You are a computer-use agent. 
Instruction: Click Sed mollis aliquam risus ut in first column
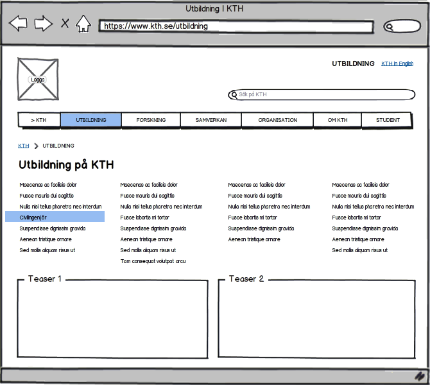click(47, 250)
